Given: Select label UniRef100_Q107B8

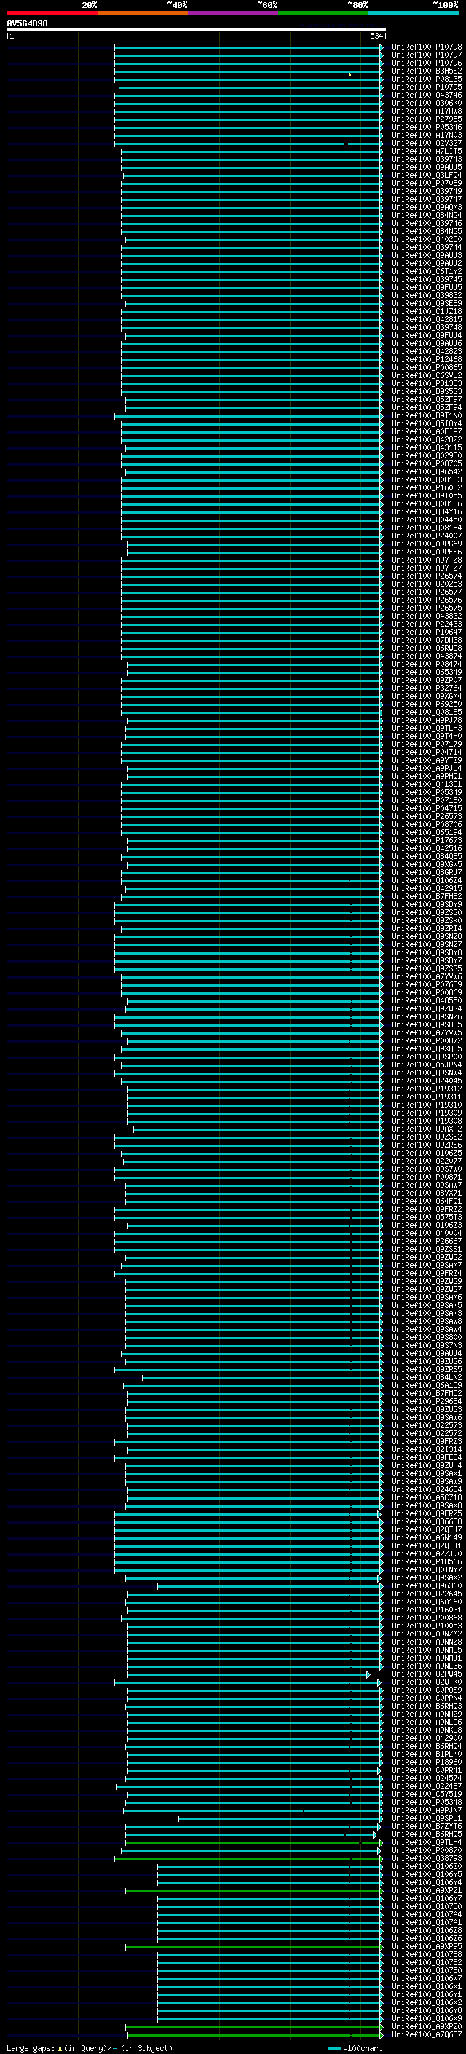Looking at the screenshot, I should point(427,1954).
